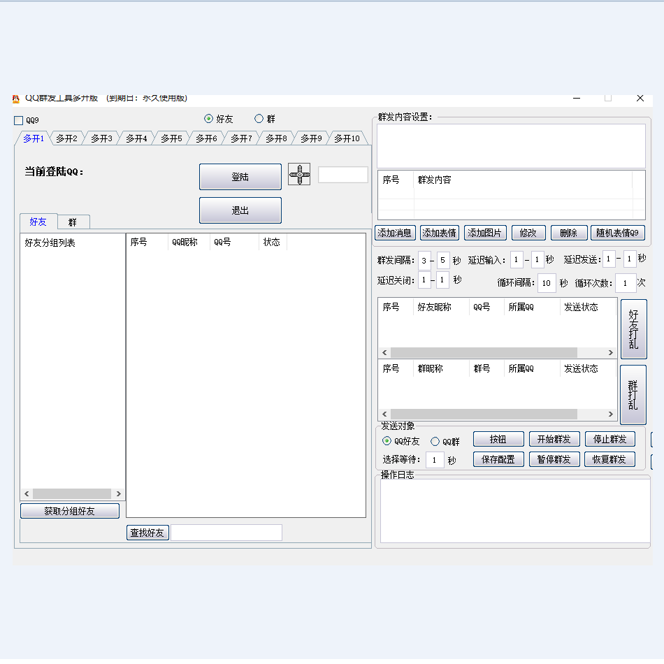Click 获取分组好友 button
664x664 pixels.
pos(70,511)
